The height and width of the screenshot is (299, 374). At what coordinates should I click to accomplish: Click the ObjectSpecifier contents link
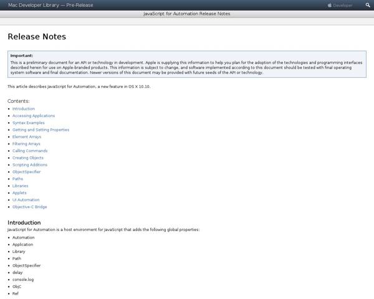(27, 172)
